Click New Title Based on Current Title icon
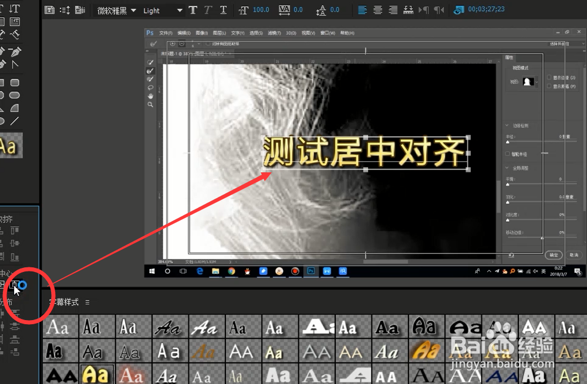 point(49,10)
